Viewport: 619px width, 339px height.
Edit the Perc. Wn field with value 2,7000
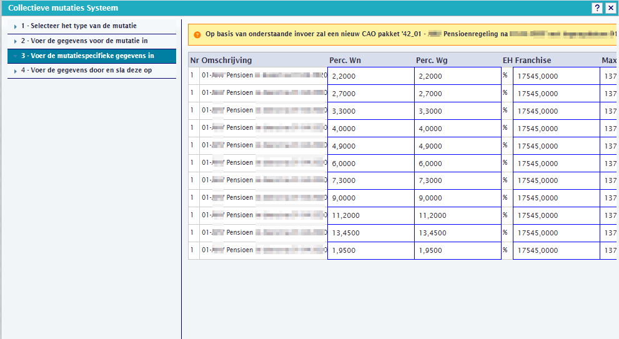pos(371,93)
